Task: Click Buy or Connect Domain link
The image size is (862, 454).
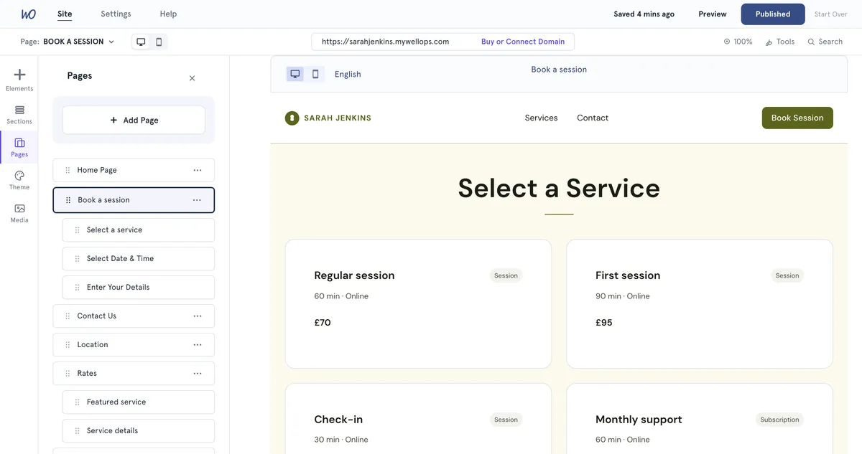Action: coord(523,42)
